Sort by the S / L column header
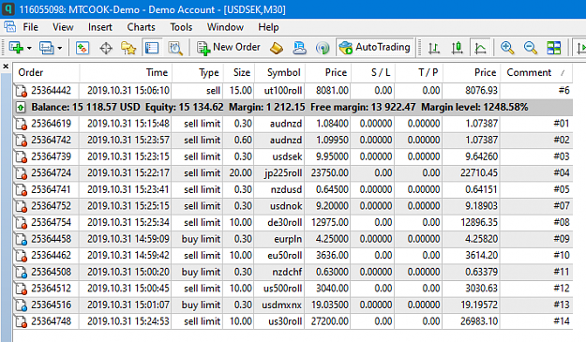586x342 pixels. [372, 72]
